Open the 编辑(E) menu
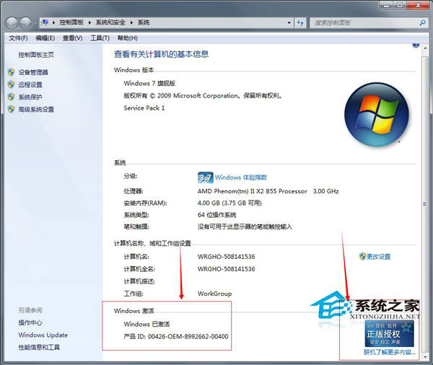This screenshot has height=365, width=433. click(x=45, y=38)
